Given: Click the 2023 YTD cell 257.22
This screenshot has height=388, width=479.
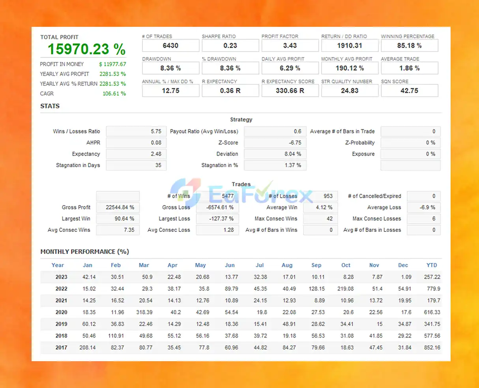Looking at the screenshot, I should [x=432, y=277].
